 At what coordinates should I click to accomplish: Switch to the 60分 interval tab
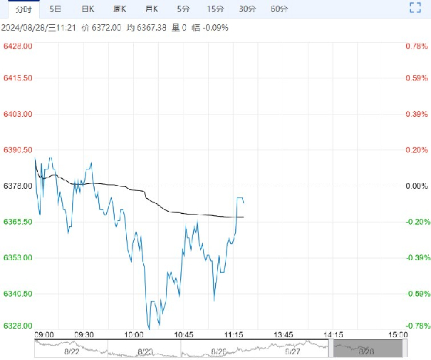(280, 9)
